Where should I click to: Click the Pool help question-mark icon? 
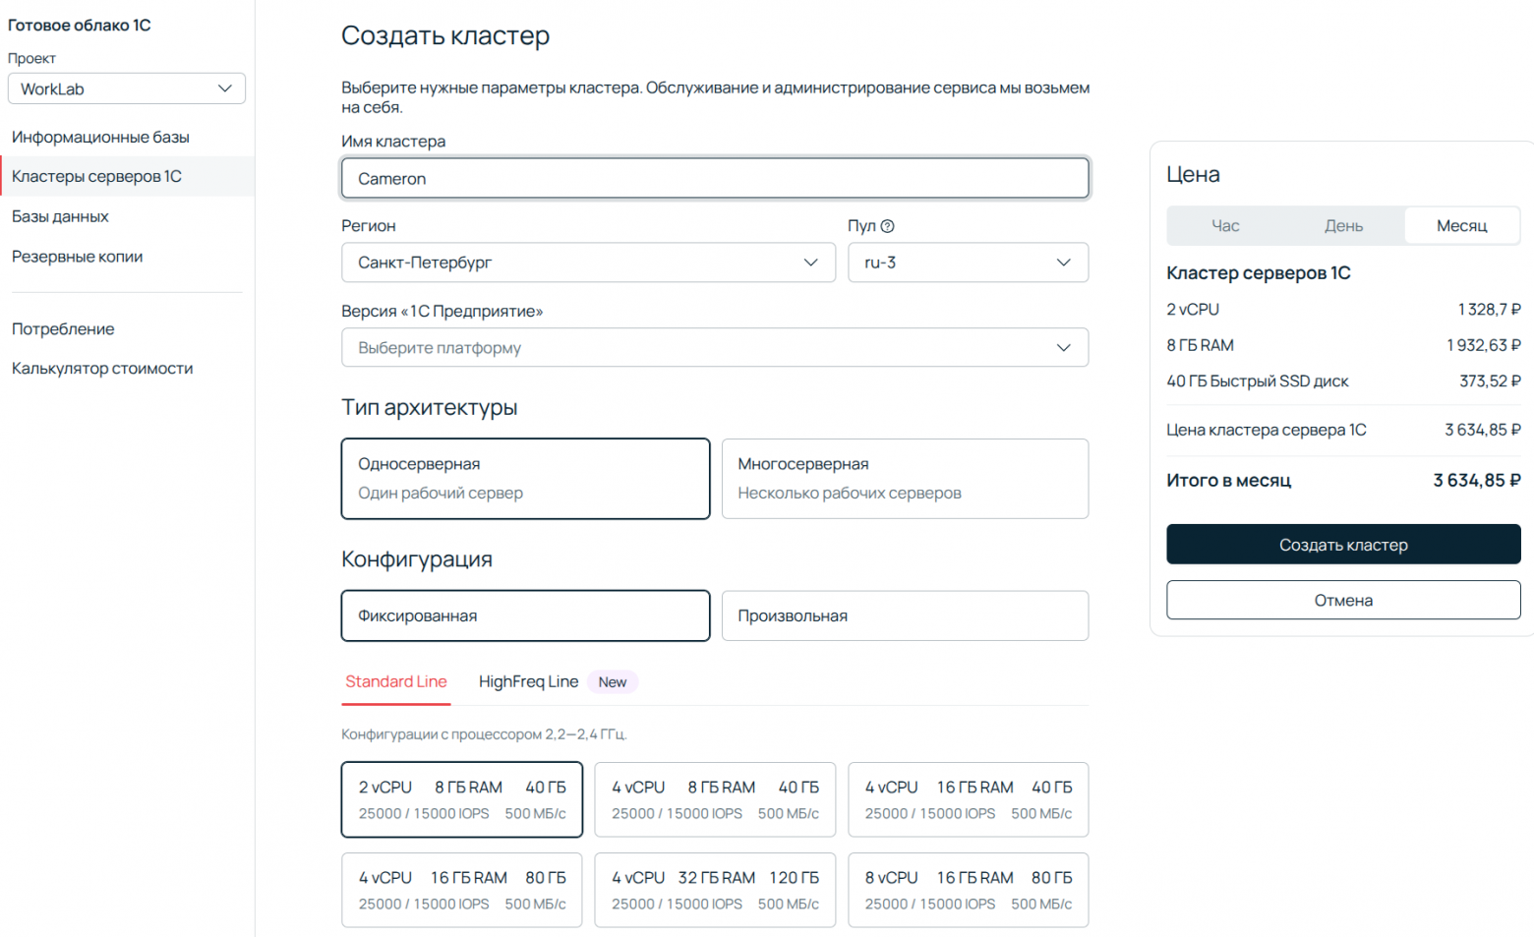point(887,226)
